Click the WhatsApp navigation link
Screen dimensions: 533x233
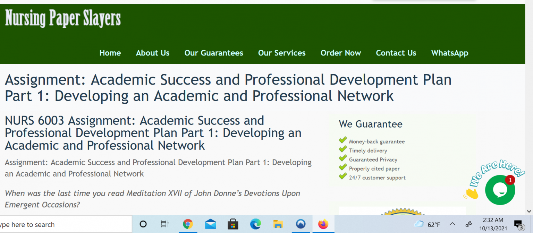(450, 53)
